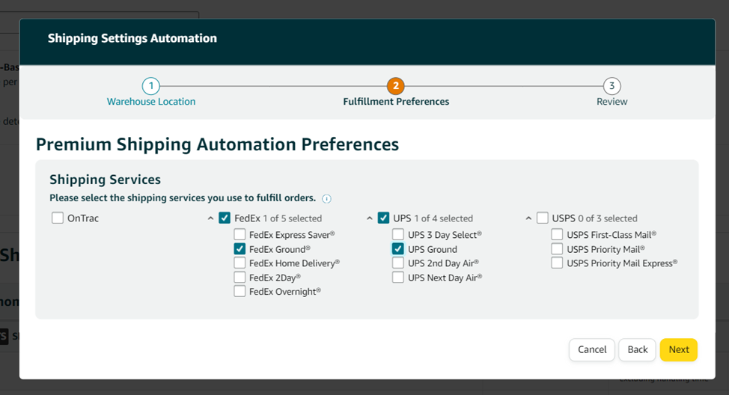The image size is (729, 395).
Task: Select USPS Priority Mail Express checkbox
Action: coord(557,263)
